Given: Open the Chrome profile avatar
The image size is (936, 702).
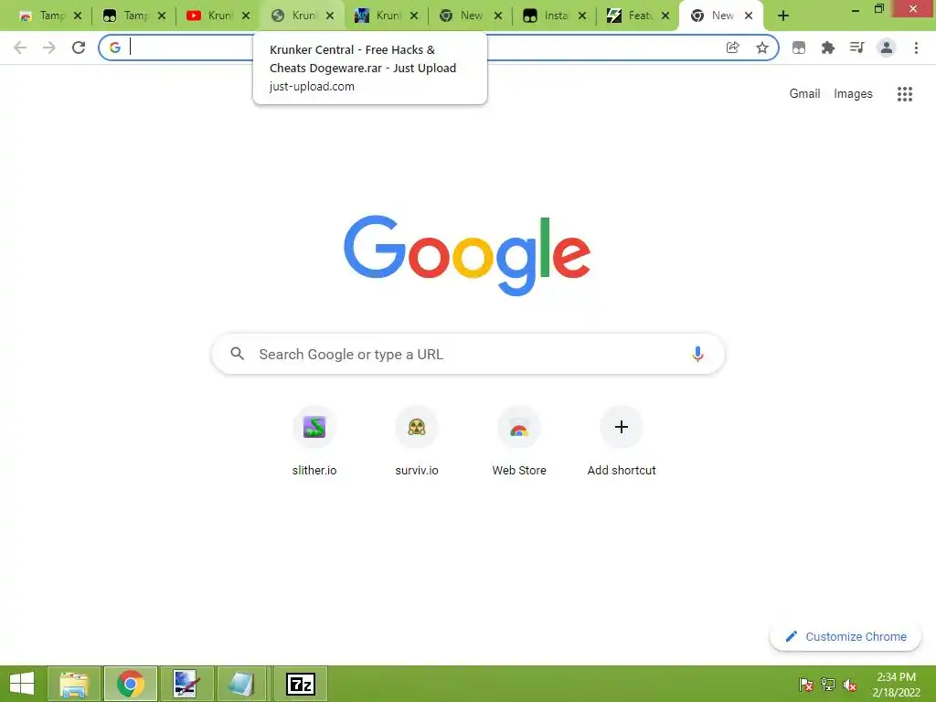Looking at the screenshot, I should coord(887,48).
